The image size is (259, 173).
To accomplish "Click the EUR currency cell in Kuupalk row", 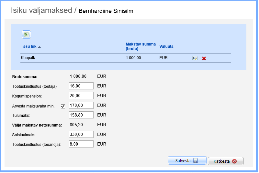I will tap(164, 58).
